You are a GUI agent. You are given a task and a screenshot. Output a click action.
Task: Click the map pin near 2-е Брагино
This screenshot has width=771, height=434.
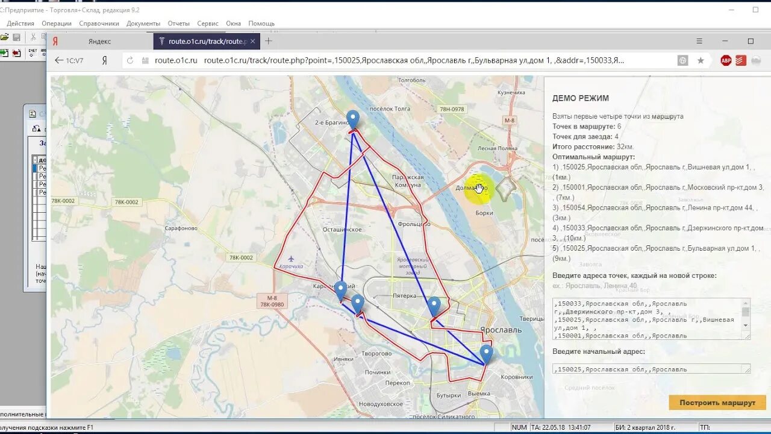tap(353, 119)
